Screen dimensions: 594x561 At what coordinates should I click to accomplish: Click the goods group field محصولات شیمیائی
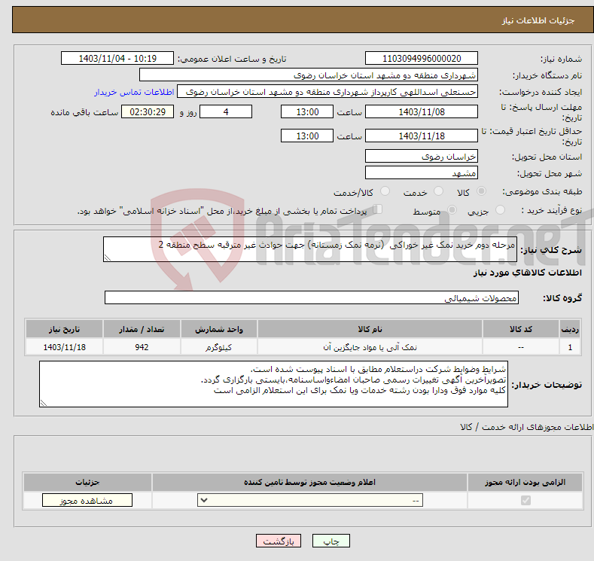[x=312, y=297]
